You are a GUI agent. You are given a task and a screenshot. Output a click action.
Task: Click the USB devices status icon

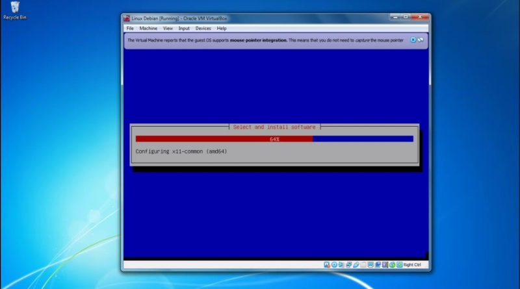(356, 264)
